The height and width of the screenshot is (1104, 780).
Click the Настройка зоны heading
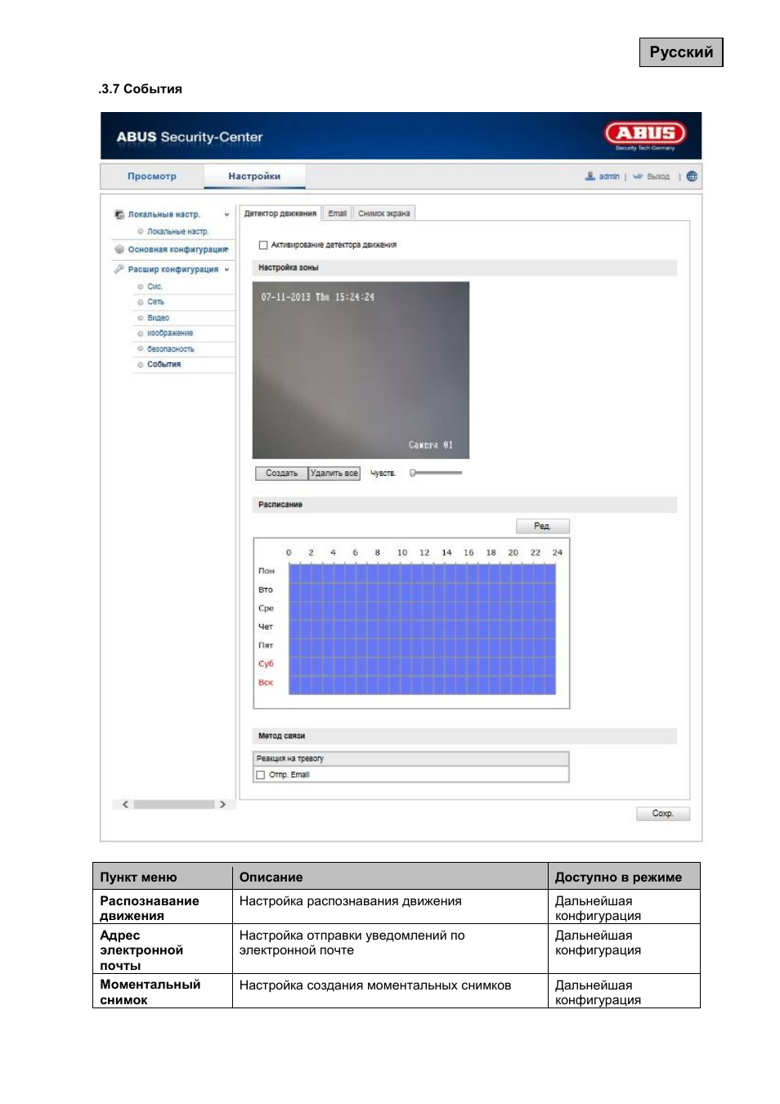point(289,267)
